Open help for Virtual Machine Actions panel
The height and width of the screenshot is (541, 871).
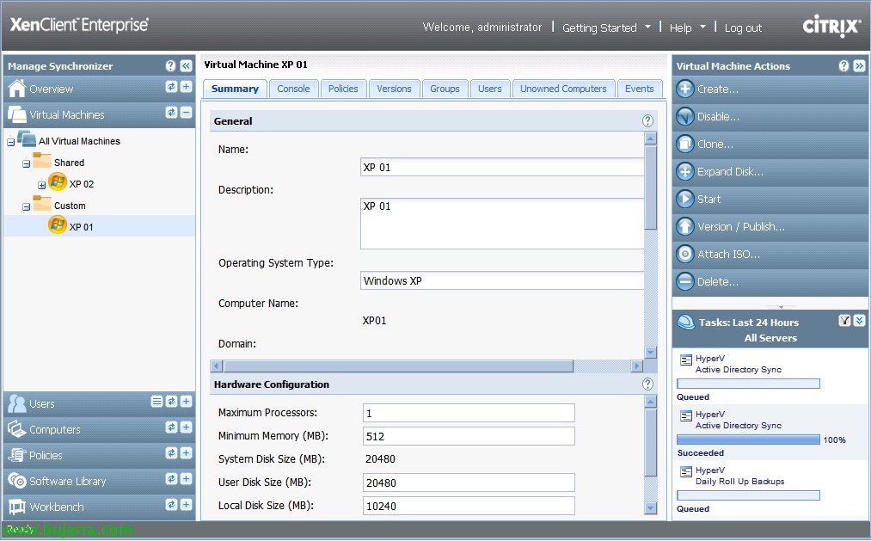(843, 66)
